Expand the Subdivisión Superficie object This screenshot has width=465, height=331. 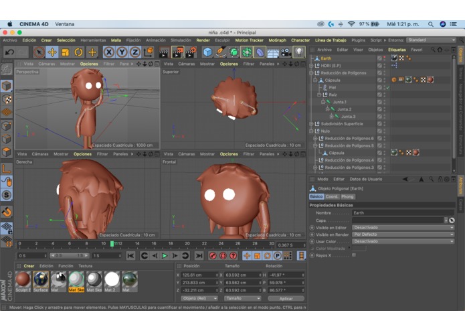click(311, 124)
